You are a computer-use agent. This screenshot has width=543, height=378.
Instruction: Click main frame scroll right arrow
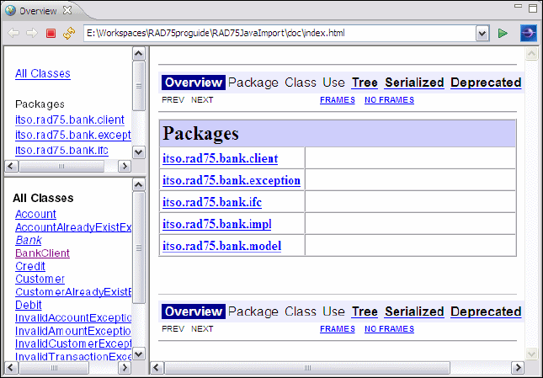tap(518, 368)
